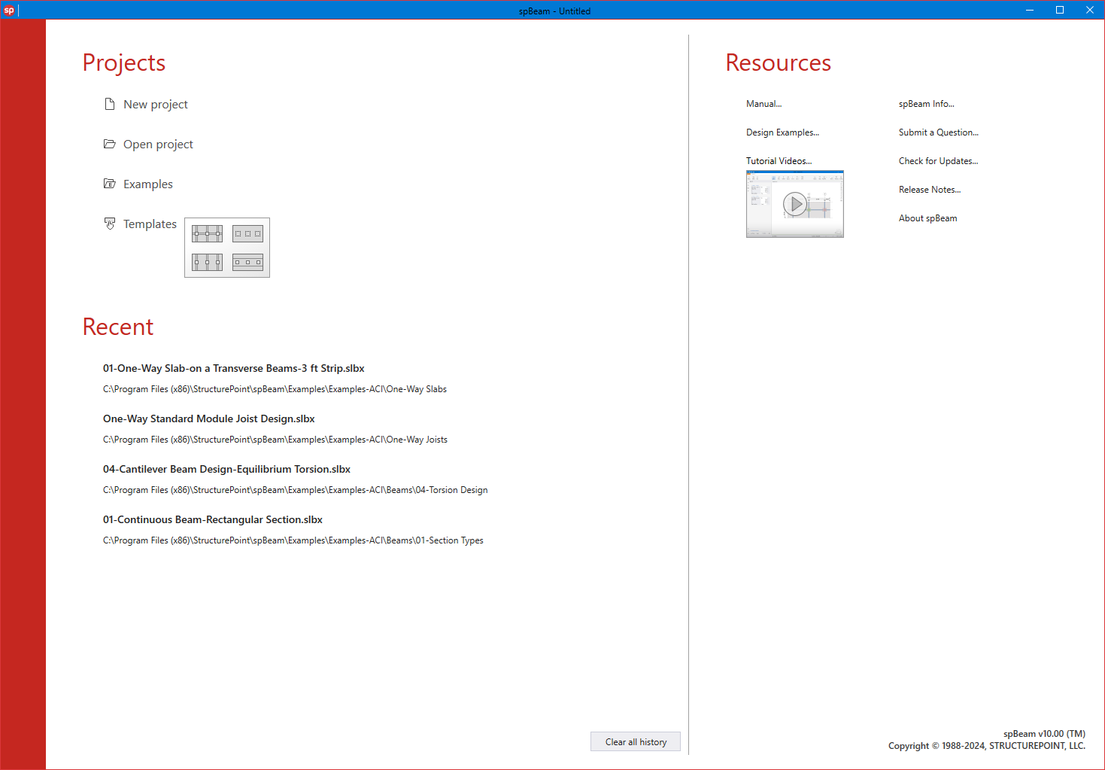Image resolution: width=1105 pixels, height=770 pixels.
Task: Start a New project
Action: click(146, 104)
